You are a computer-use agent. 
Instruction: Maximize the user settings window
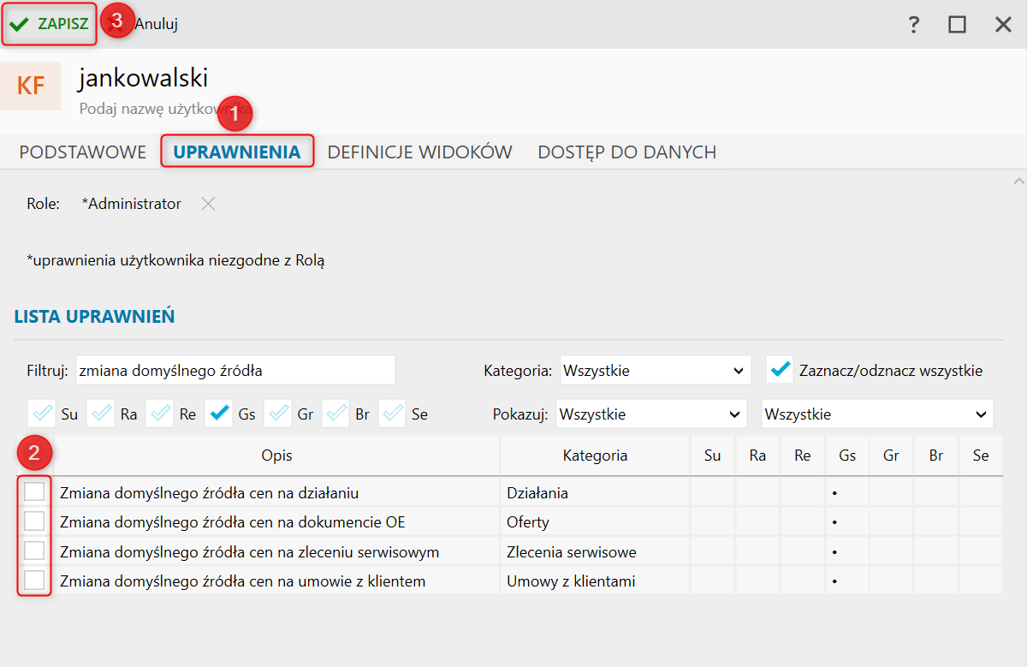(957, 24)
